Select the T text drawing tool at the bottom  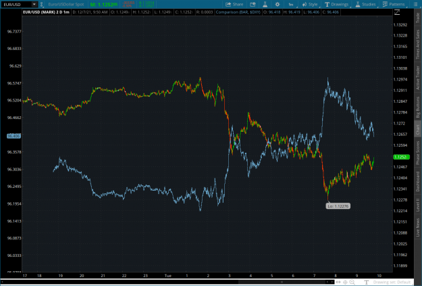pos(366,282)
